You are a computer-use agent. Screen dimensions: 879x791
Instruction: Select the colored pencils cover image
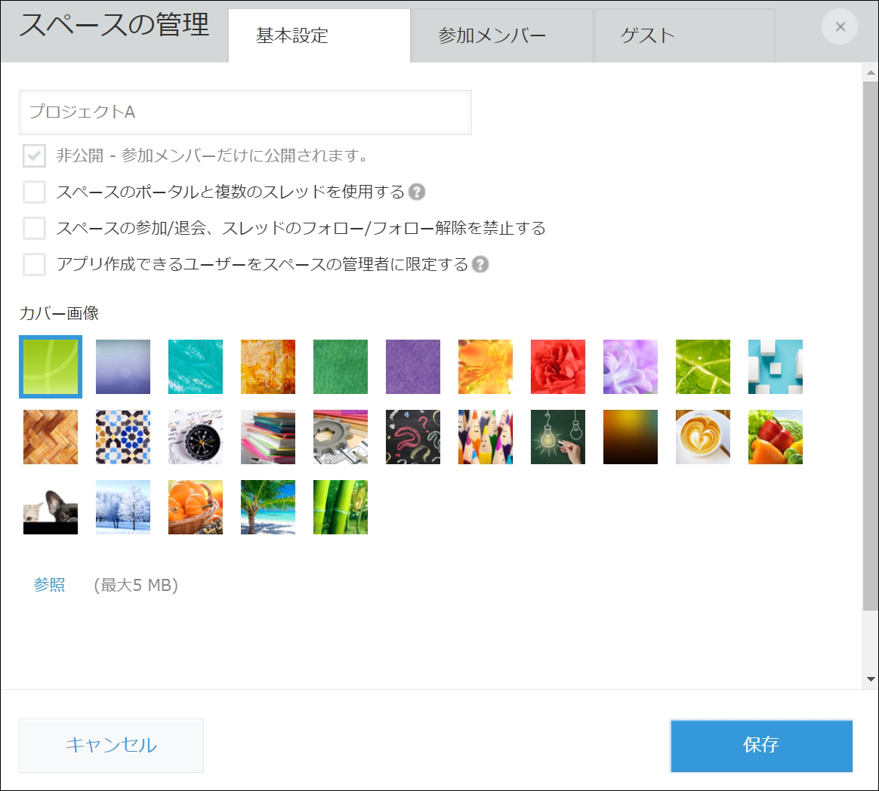click(485, 437)
